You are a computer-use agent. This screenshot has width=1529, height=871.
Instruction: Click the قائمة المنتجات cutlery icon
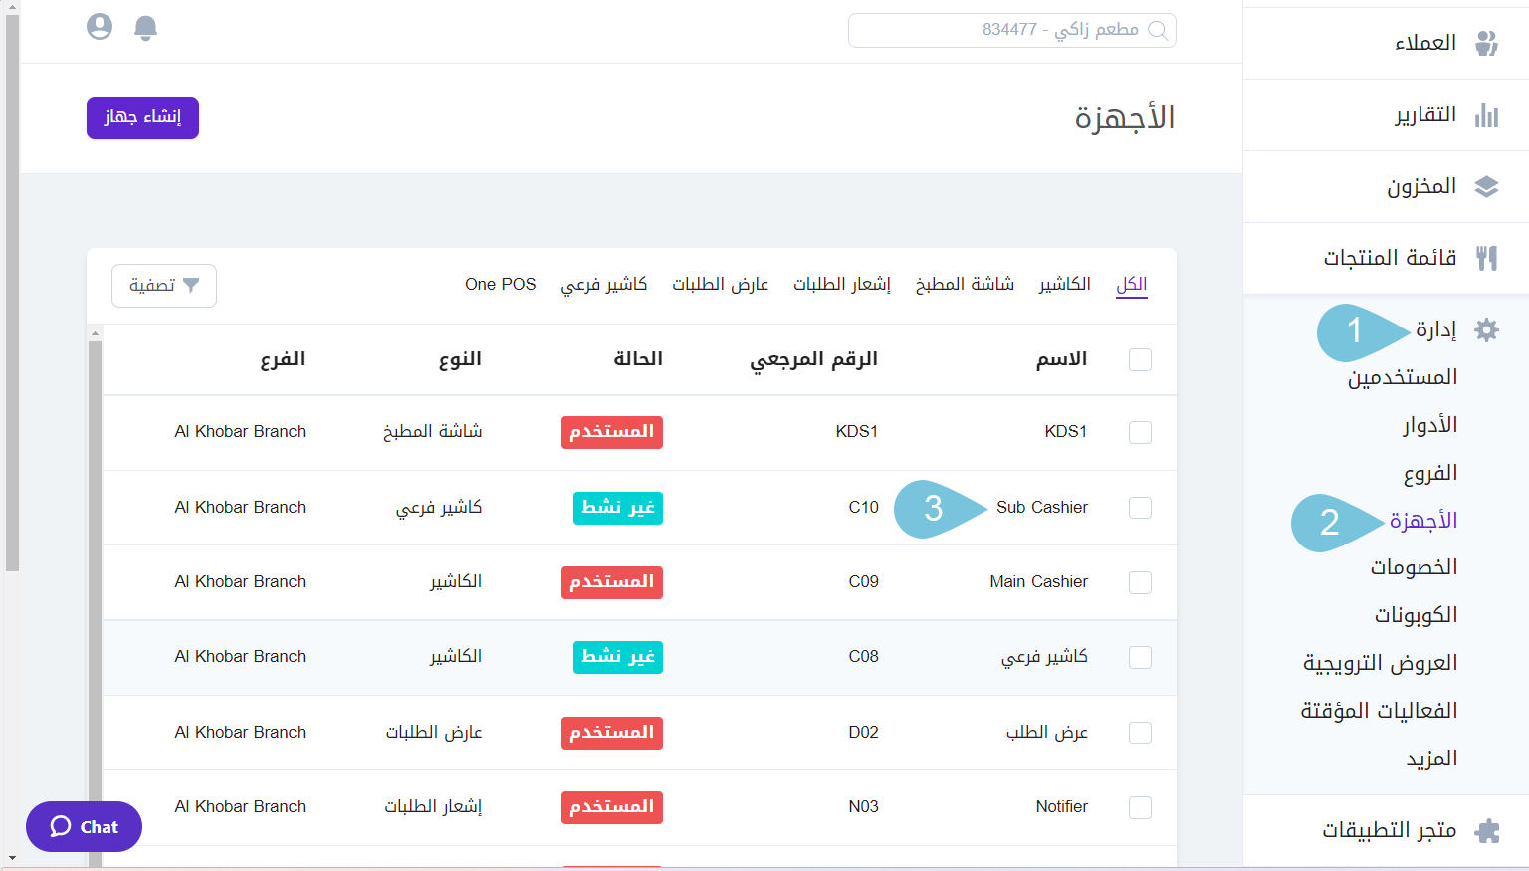coord(1488,258)
